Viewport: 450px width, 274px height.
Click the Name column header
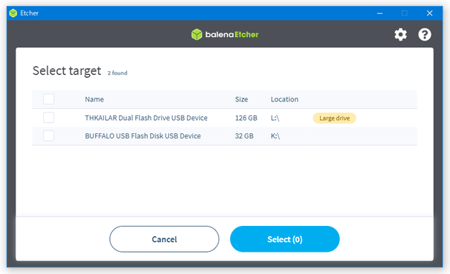(x=94, y=99)
